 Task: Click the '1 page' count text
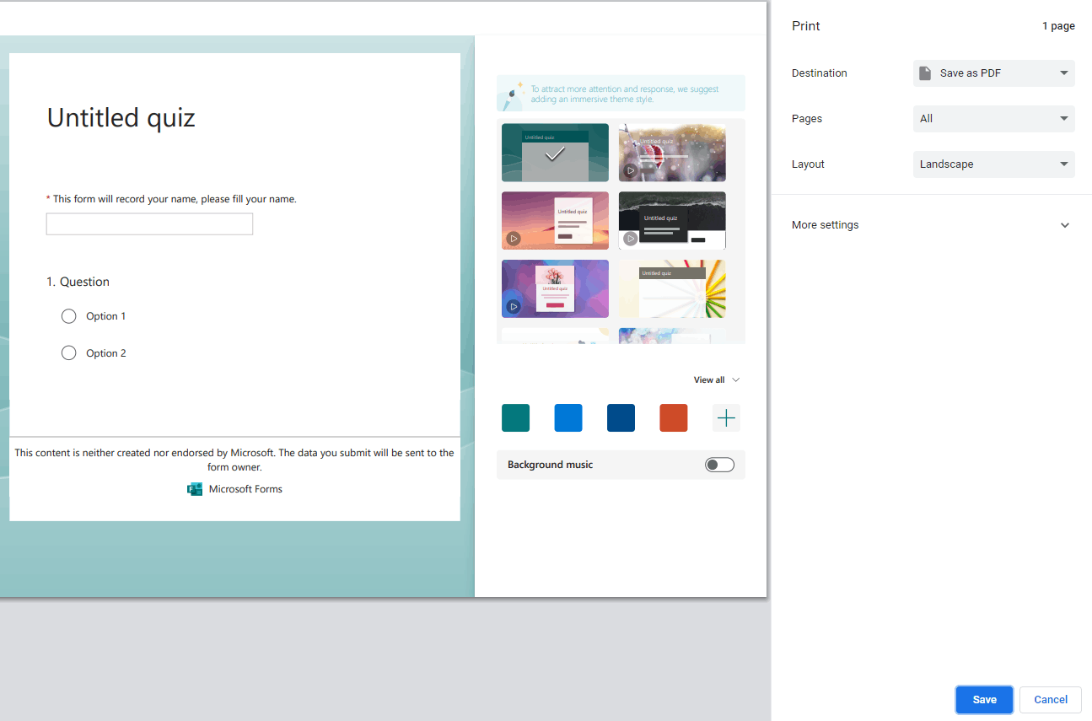click(x=1058, y=26)
